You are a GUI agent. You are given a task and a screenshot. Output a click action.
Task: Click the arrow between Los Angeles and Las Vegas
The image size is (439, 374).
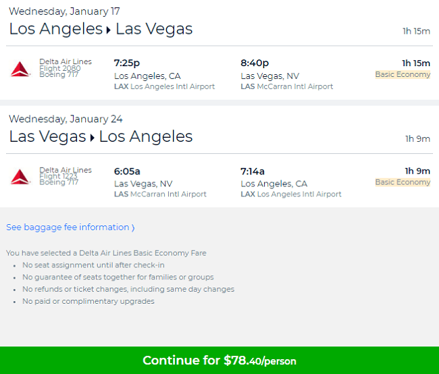tap(109, 30)
